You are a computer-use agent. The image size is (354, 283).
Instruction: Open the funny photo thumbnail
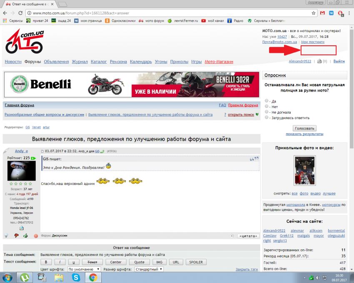[304, 171]
